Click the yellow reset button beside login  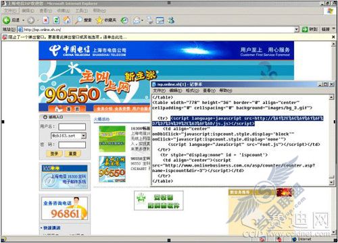click(72, 153)
